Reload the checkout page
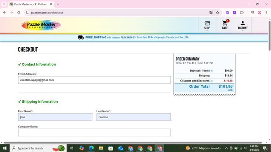 pos(19,13)
